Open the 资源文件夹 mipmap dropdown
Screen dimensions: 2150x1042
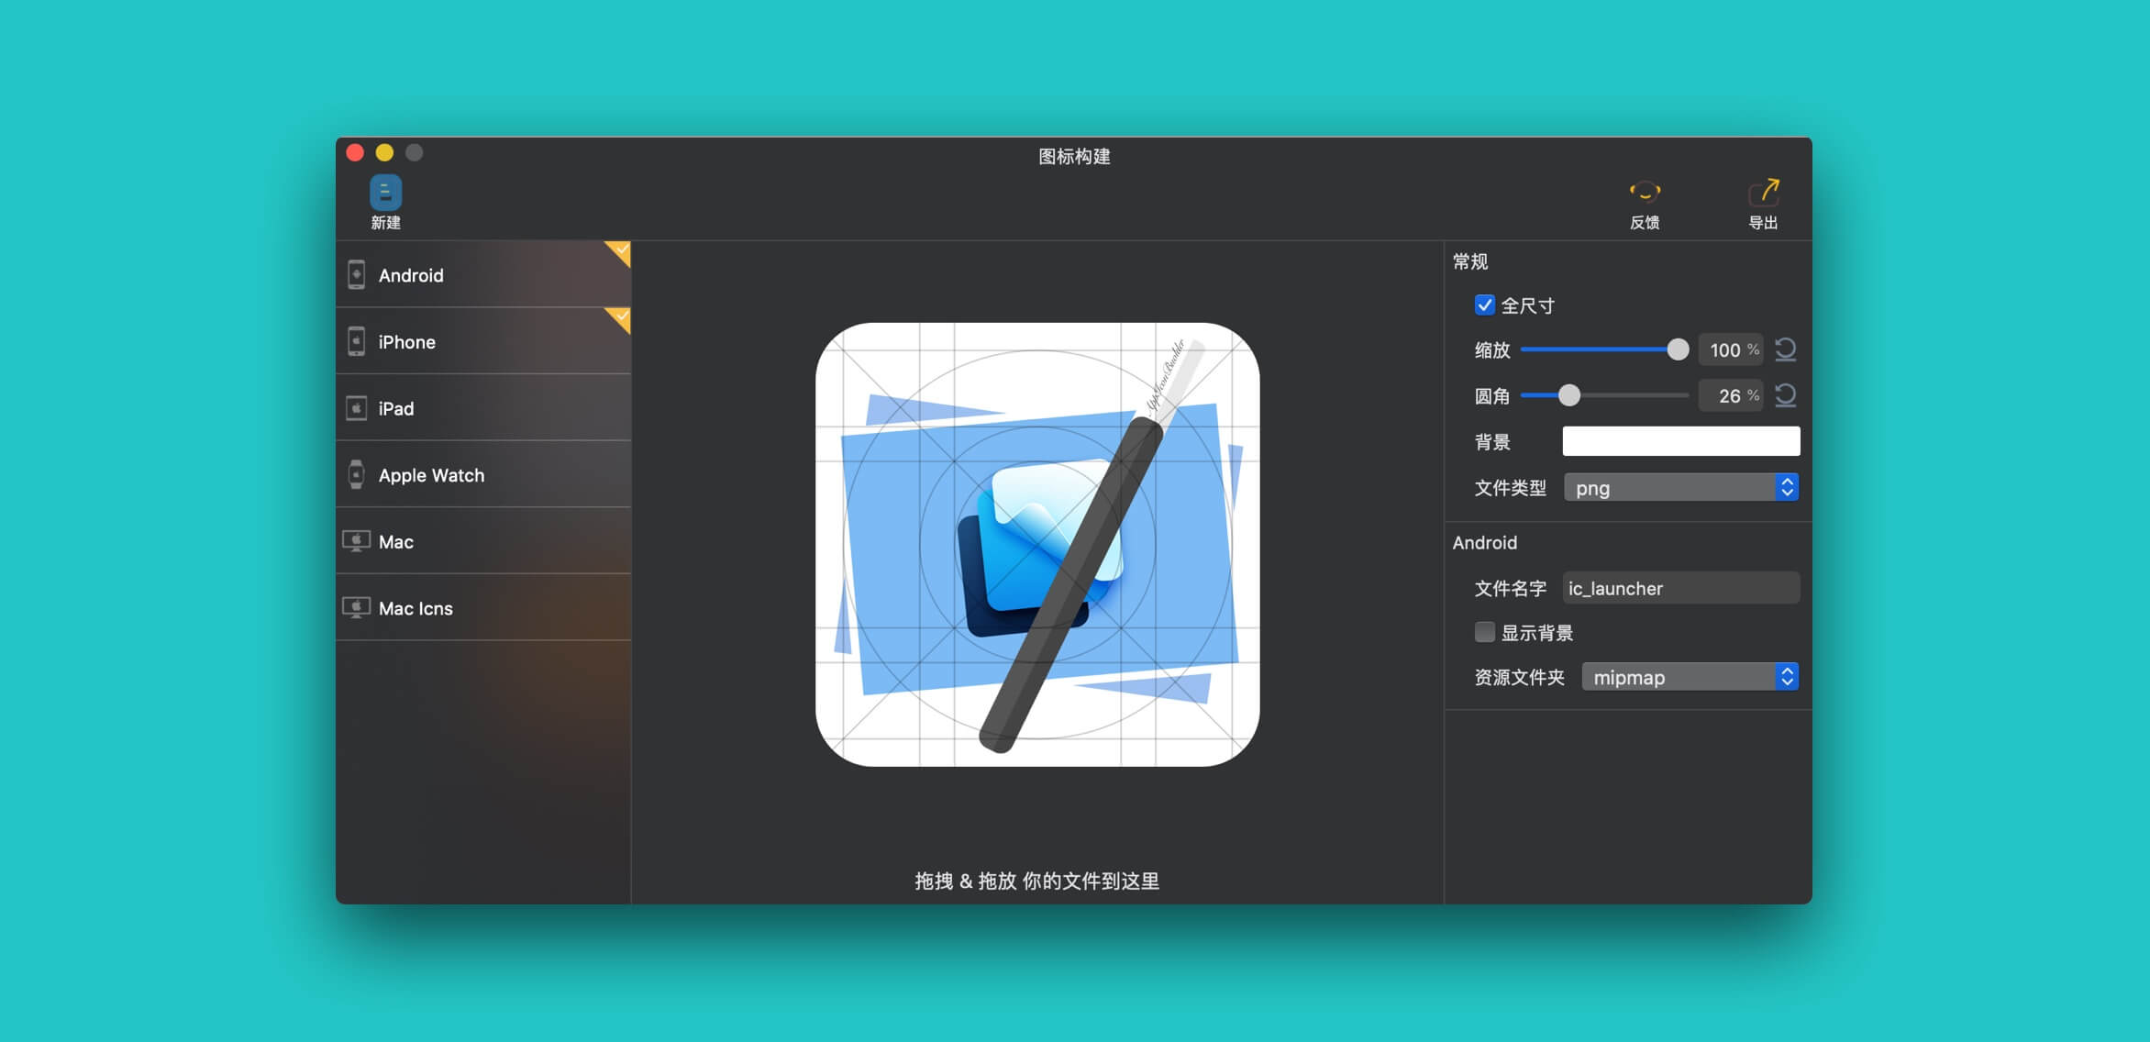point(1690,677)
